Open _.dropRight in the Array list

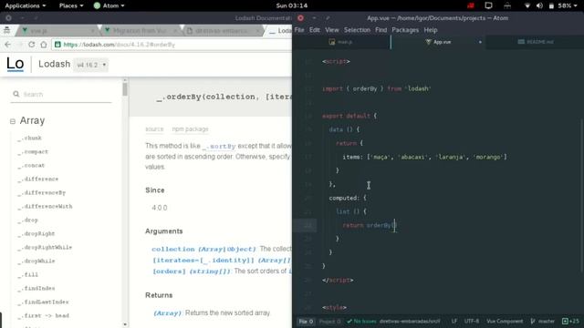[36, 233]
